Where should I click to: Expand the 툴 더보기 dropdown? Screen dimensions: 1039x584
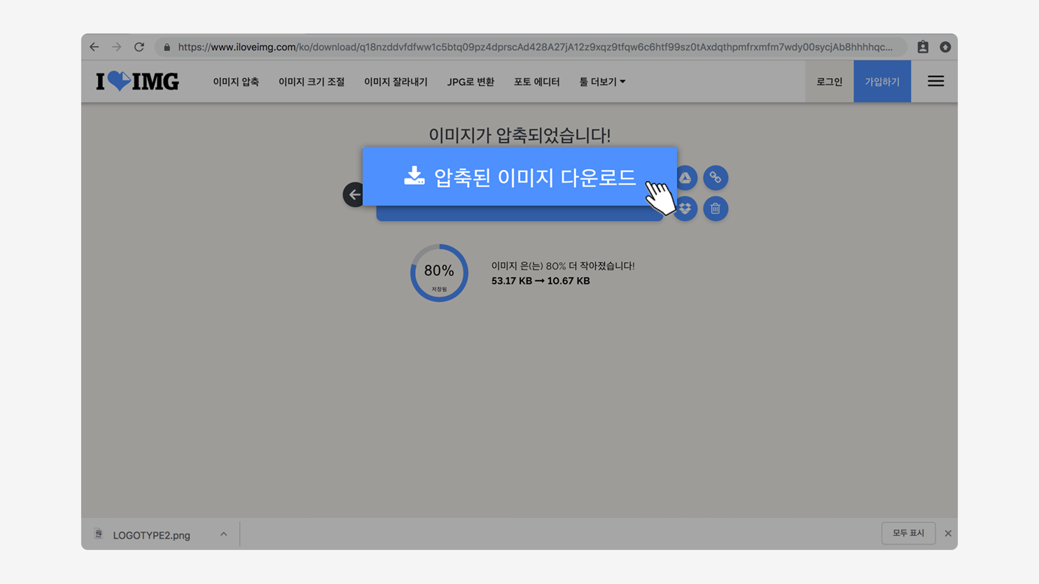pyautogui.click(x=602, y=82)
